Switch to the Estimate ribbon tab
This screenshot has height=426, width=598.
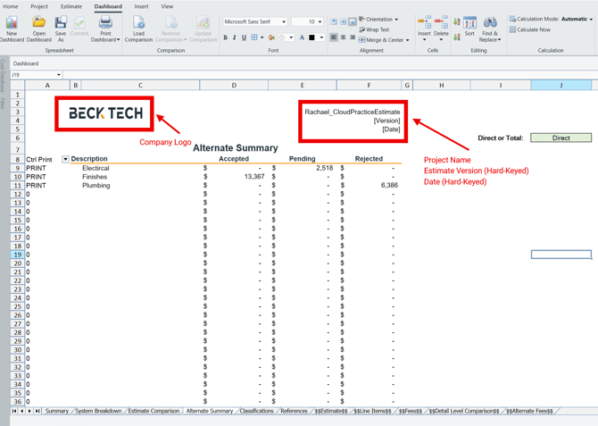point(71,6)
